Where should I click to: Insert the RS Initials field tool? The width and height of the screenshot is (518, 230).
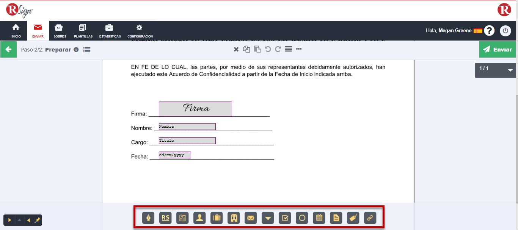coord(165,218)
